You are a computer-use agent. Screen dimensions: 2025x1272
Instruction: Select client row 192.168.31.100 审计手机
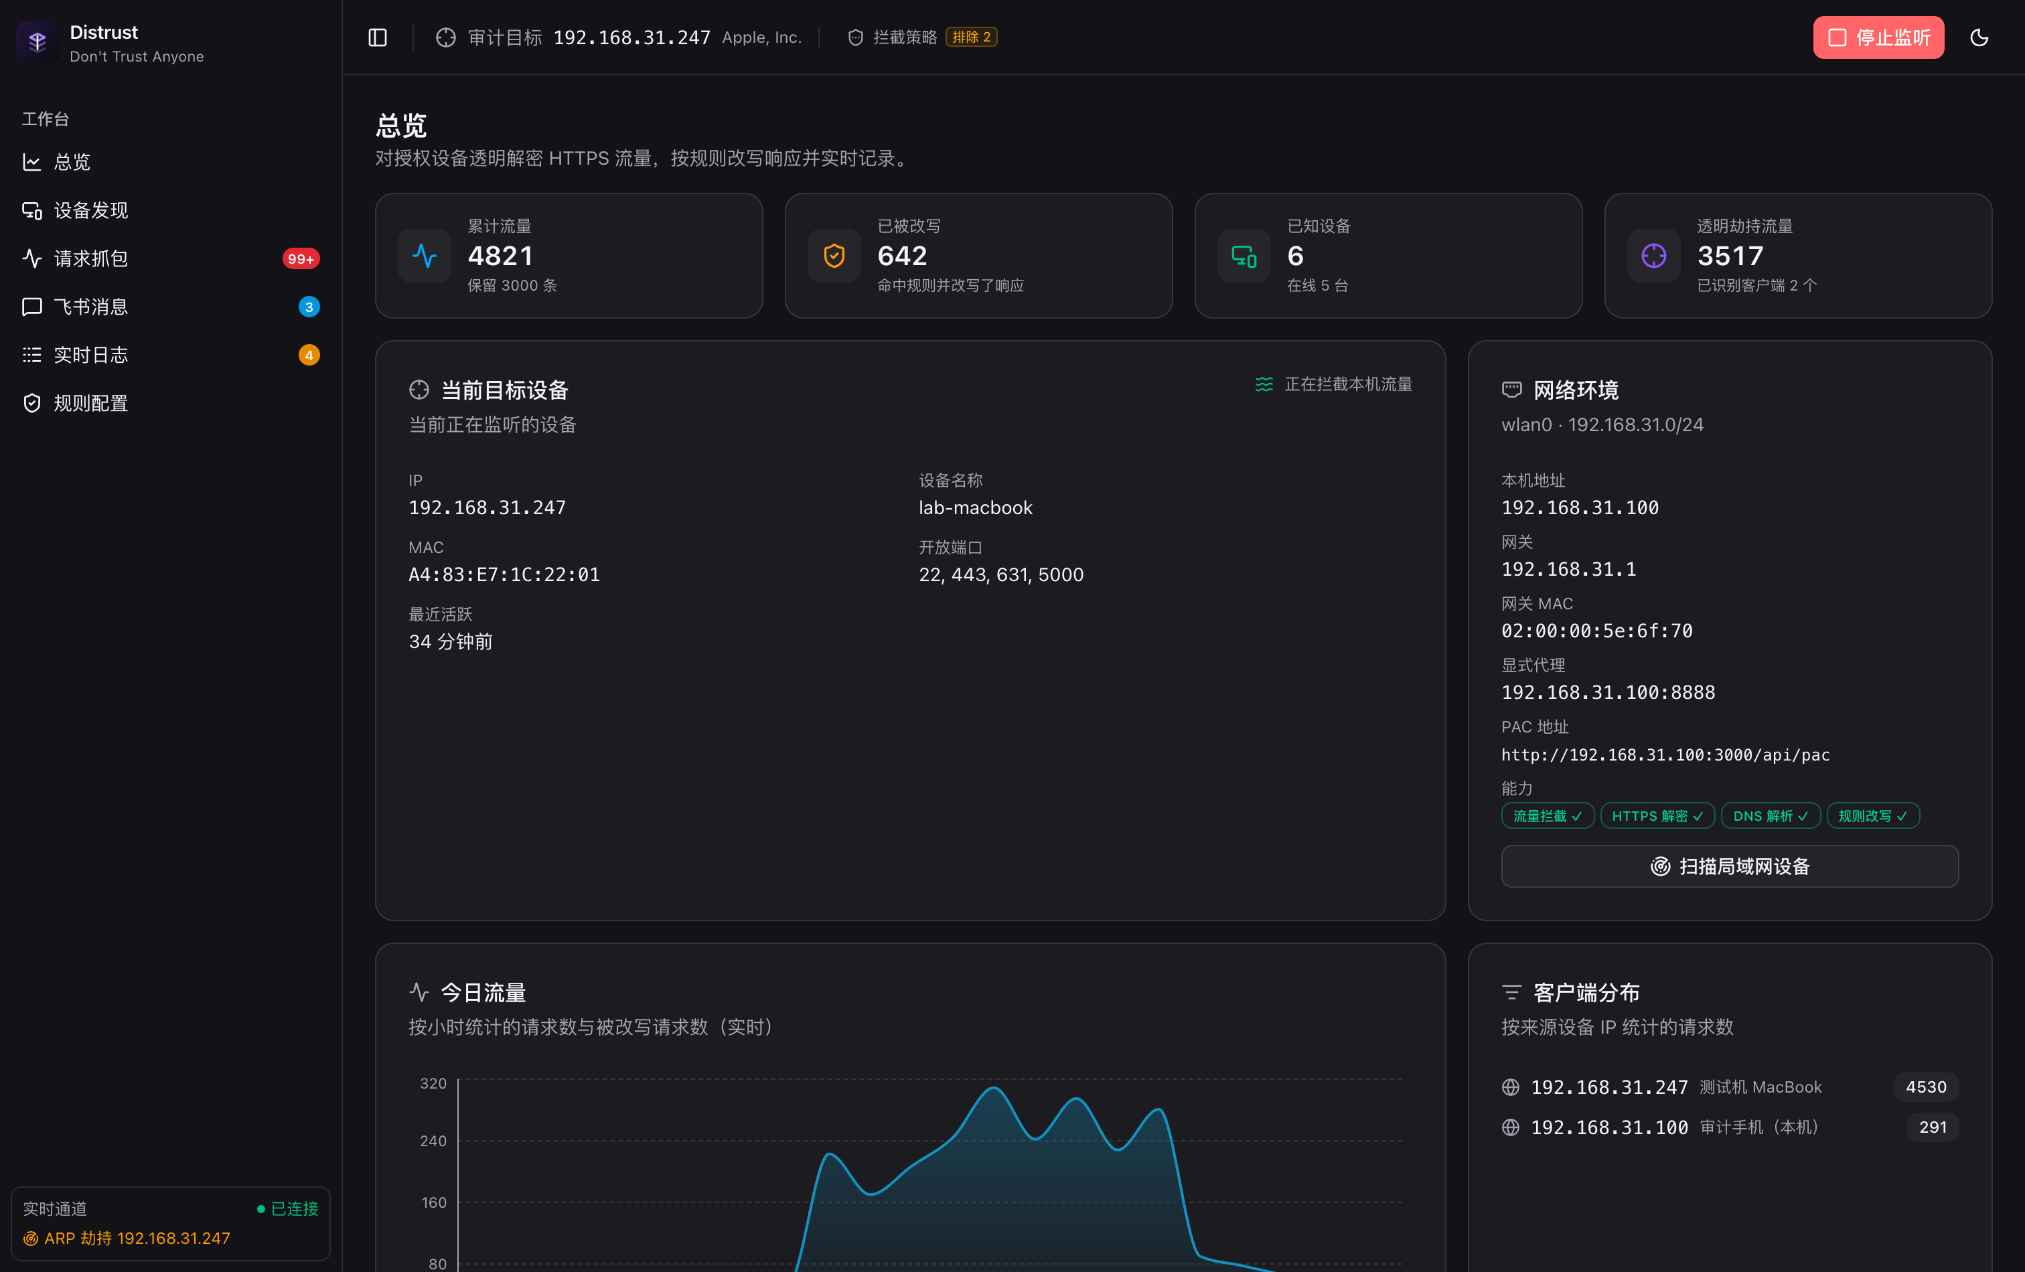pos(1730,1127)
